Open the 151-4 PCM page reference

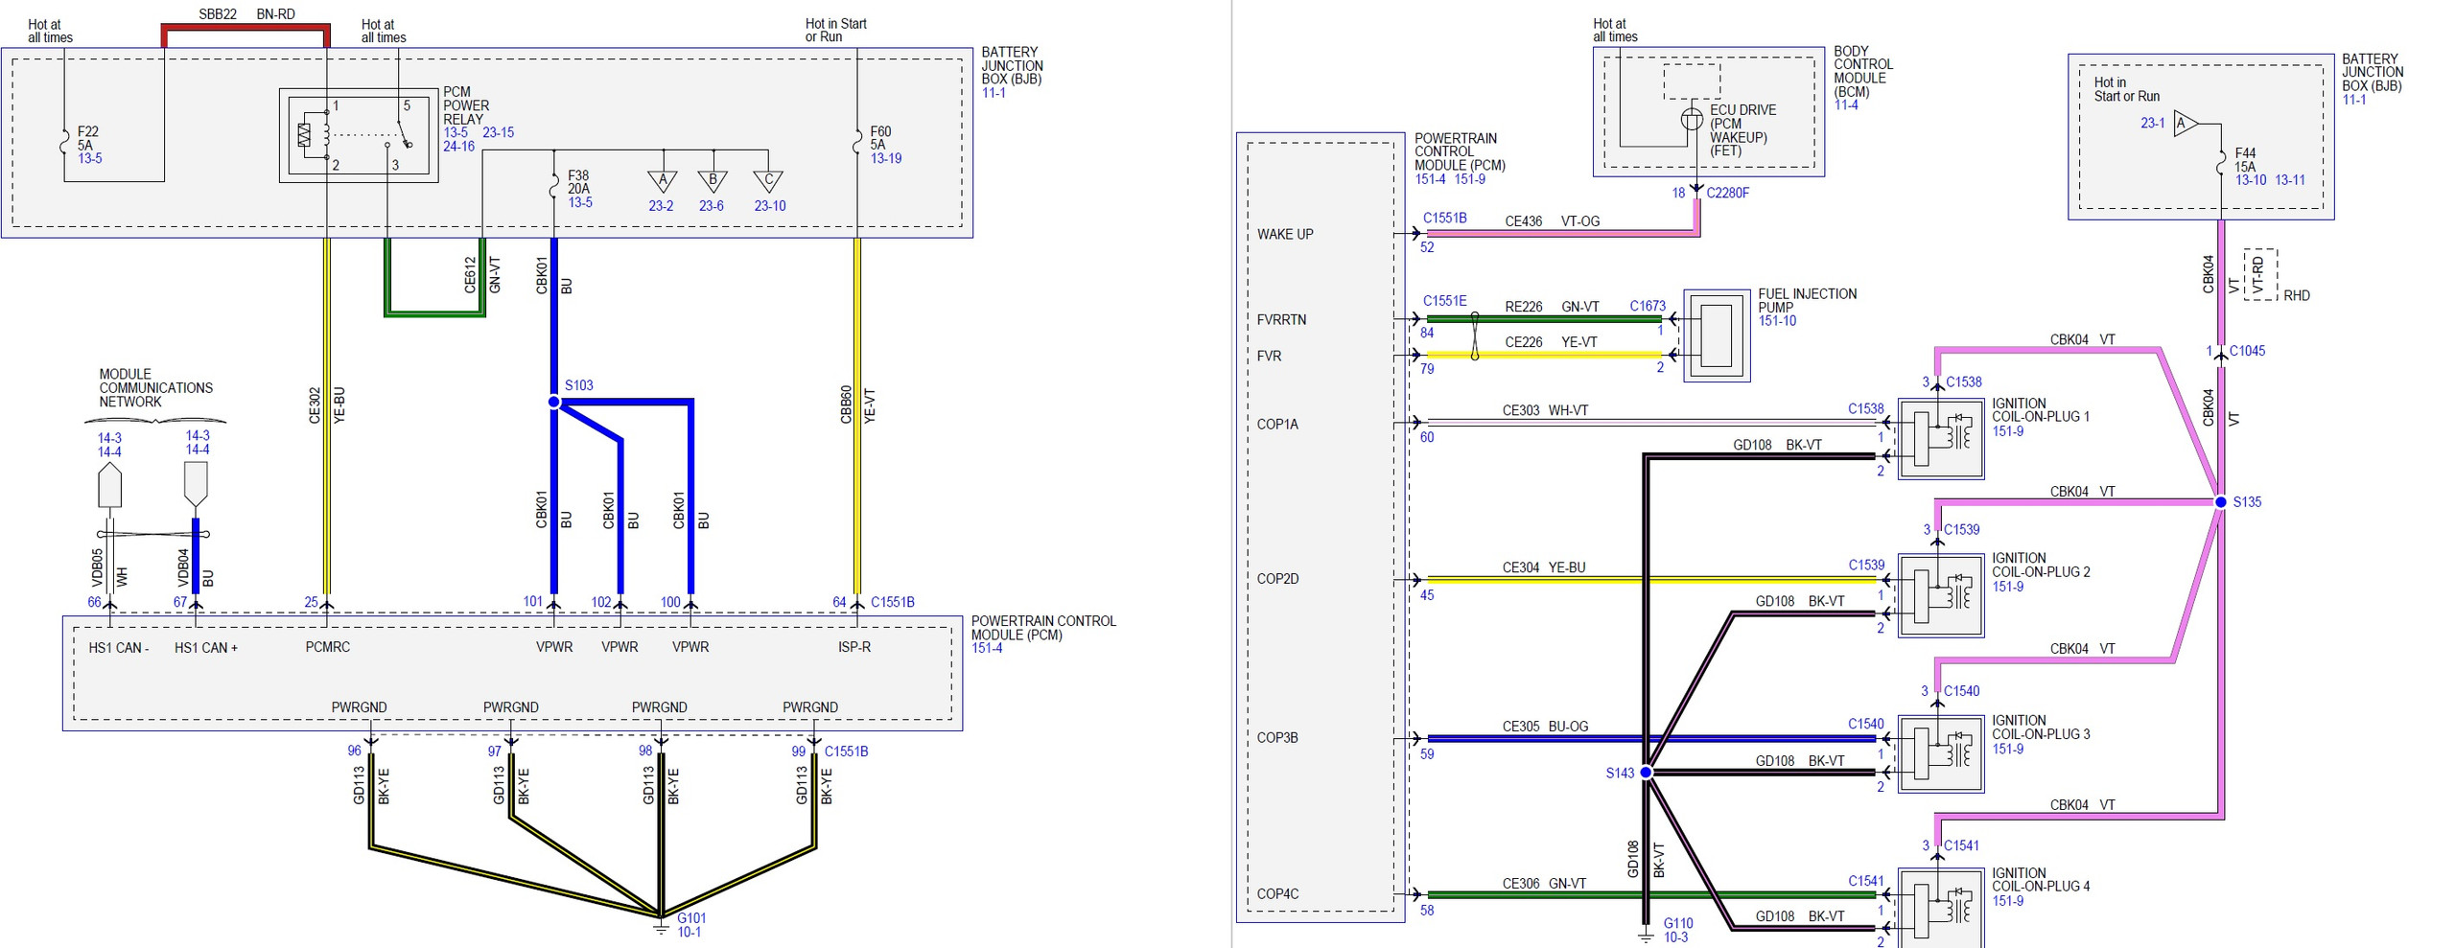click(x=987, y=649)
